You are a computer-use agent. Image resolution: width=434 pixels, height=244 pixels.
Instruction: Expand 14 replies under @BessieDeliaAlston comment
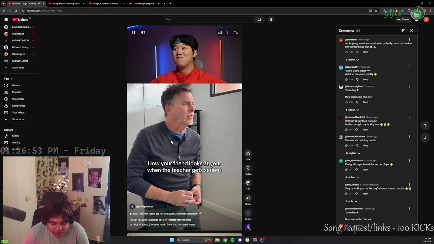pyautogui.click(x=353, y=153)
